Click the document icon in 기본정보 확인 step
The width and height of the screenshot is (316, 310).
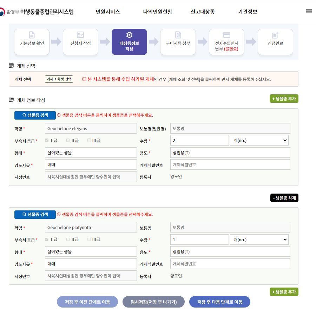pyautogui.click(x=32, y=35)
